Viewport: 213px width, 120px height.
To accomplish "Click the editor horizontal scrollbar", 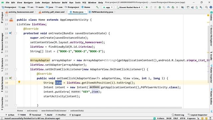I will point(99,108).
